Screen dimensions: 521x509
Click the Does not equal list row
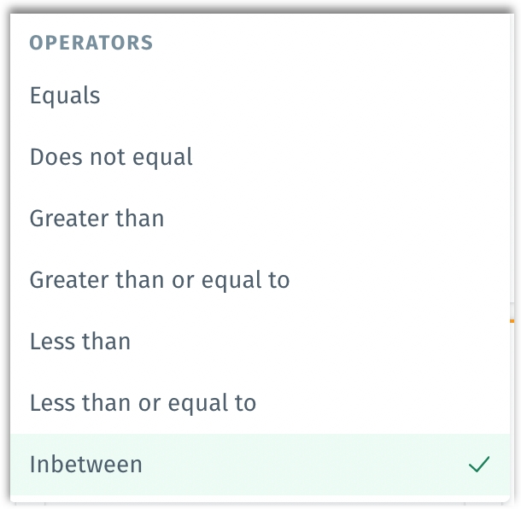(256, 157)
